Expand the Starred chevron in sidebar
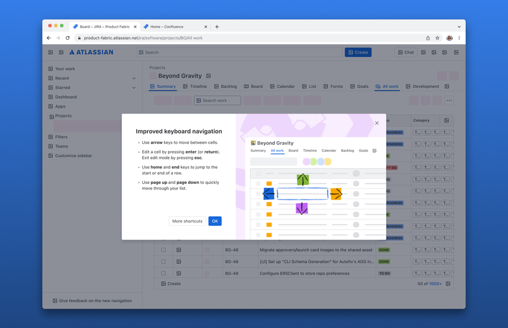The height and width of the screenshot is (328, 508). point(134,88)
